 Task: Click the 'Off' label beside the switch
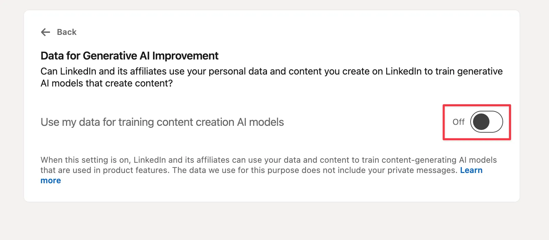(x=459, y=122)
